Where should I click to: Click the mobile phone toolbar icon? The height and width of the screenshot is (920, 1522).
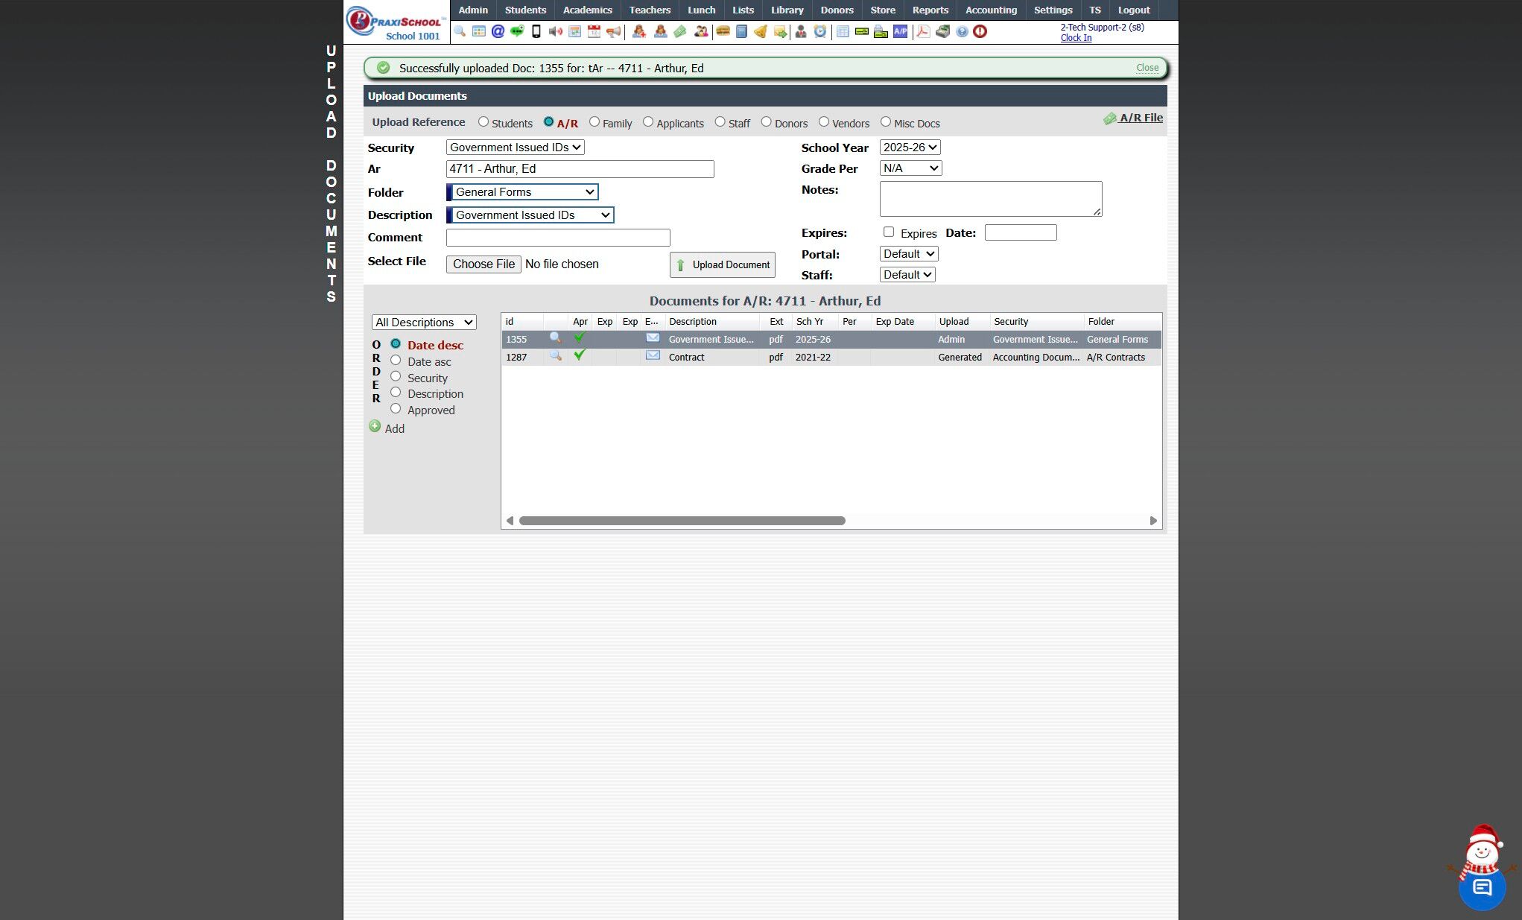click(536, 31)
